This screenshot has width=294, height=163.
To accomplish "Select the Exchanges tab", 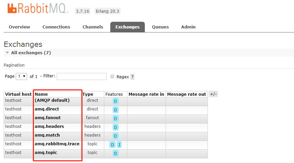I will (x=127, y=27).
